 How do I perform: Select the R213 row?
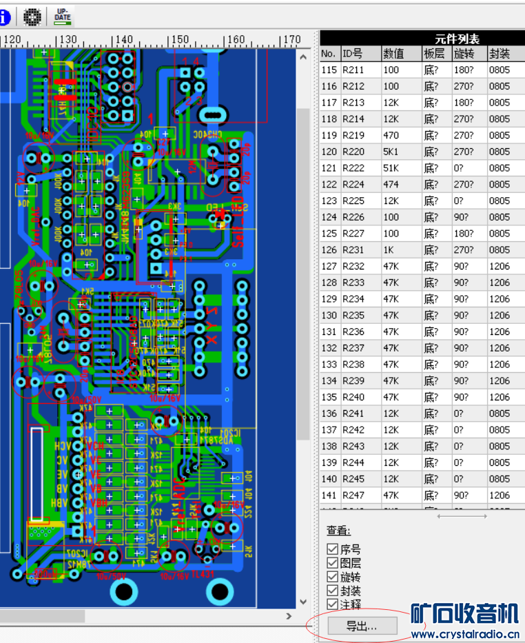[422, 103]
